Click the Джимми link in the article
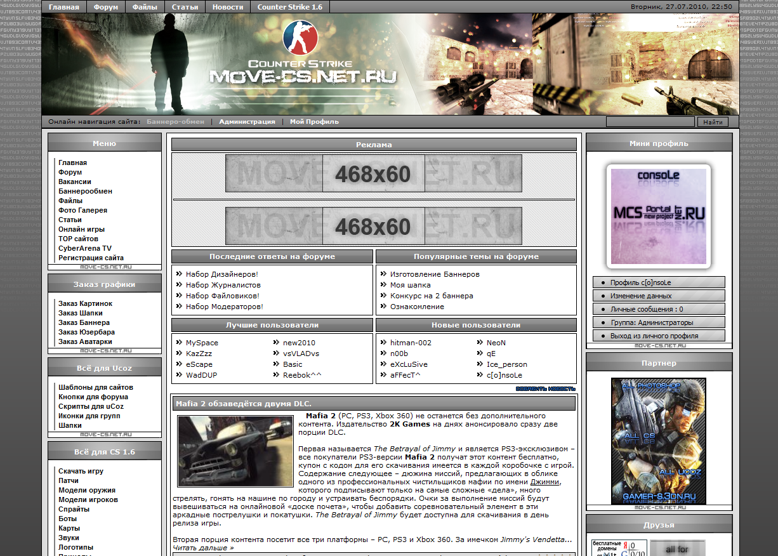The image size is (778, 556). [545, 482]
